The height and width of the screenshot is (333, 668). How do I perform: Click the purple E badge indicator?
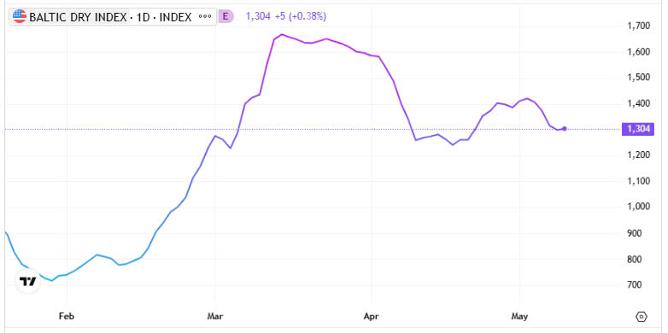(226, 16)
